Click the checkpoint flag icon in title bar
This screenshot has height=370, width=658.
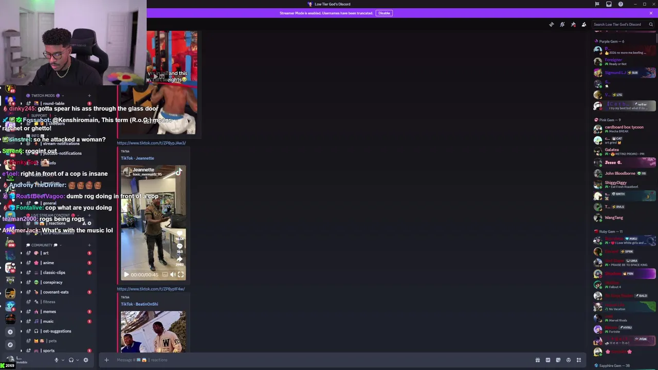pyautogui.click(x=597, y=4)
